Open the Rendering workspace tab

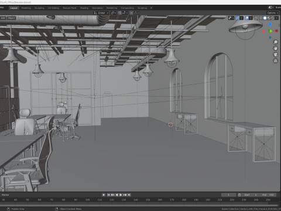point(112,8)
